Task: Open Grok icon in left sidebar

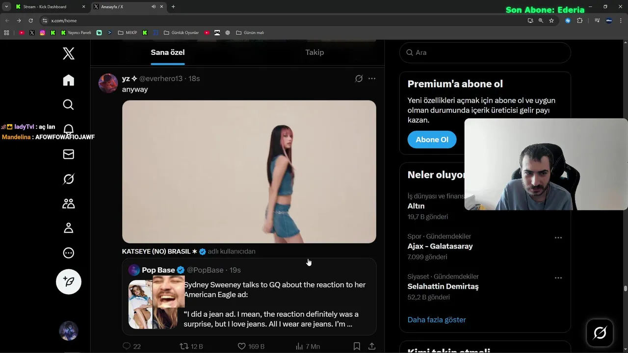Action: coord(69,179)
